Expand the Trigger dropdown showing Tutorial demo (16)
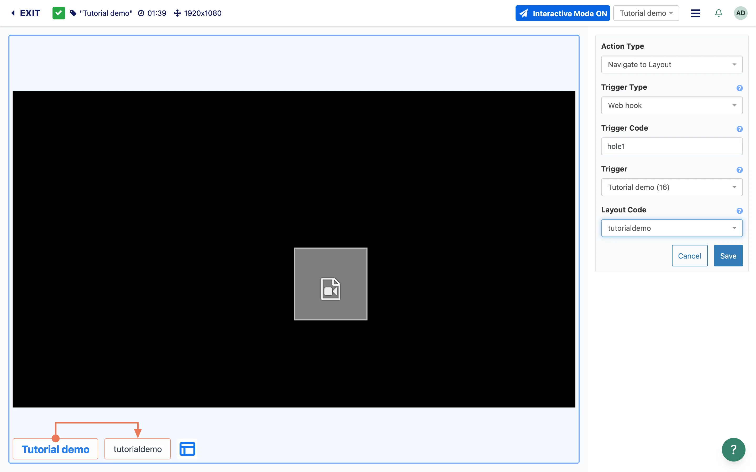 coord(672,187)
